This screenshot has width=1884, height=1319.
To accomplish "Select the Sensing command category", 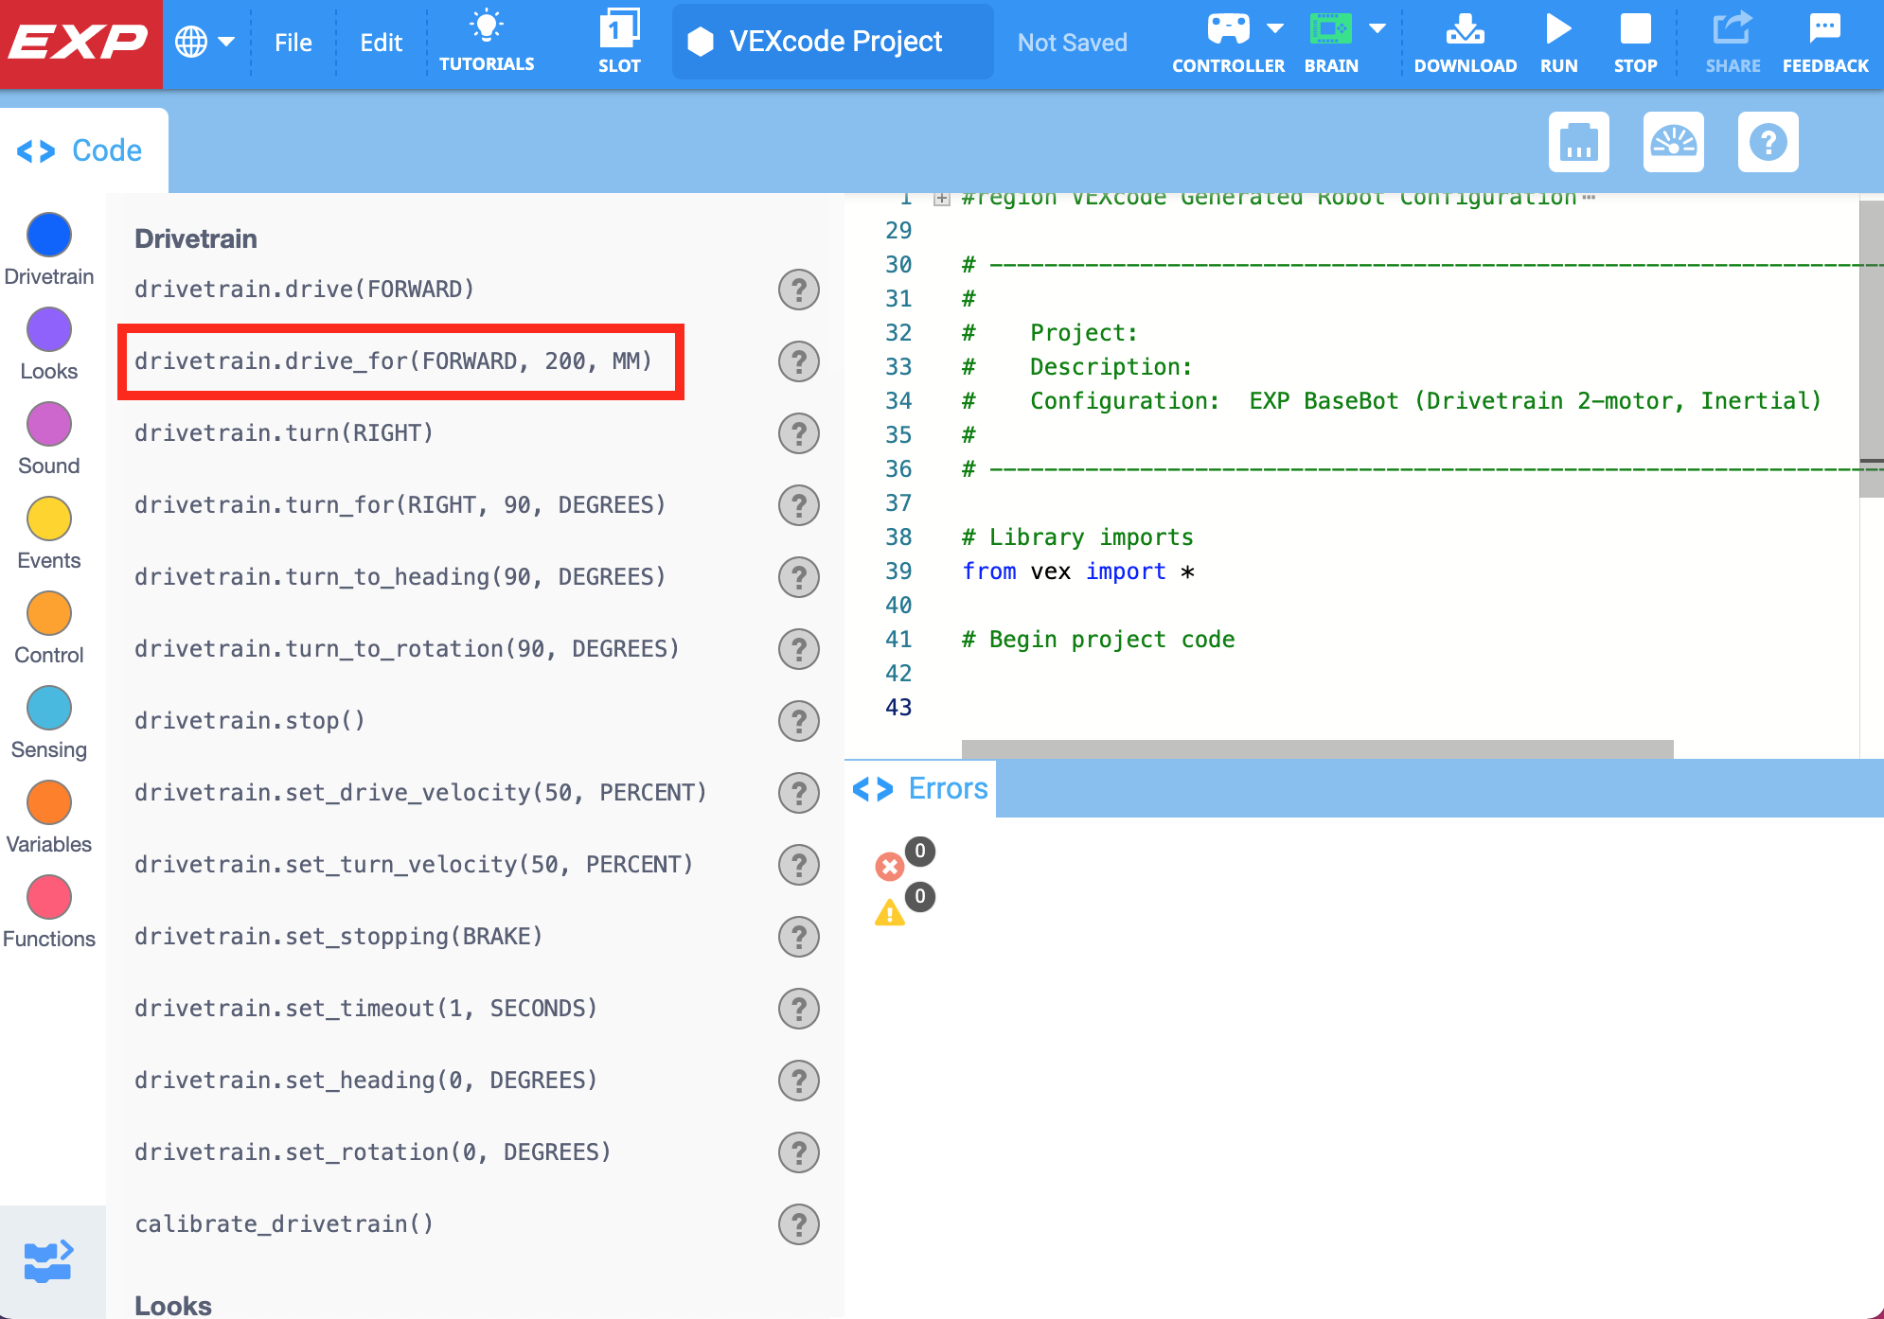I will (x=48, y=708).
